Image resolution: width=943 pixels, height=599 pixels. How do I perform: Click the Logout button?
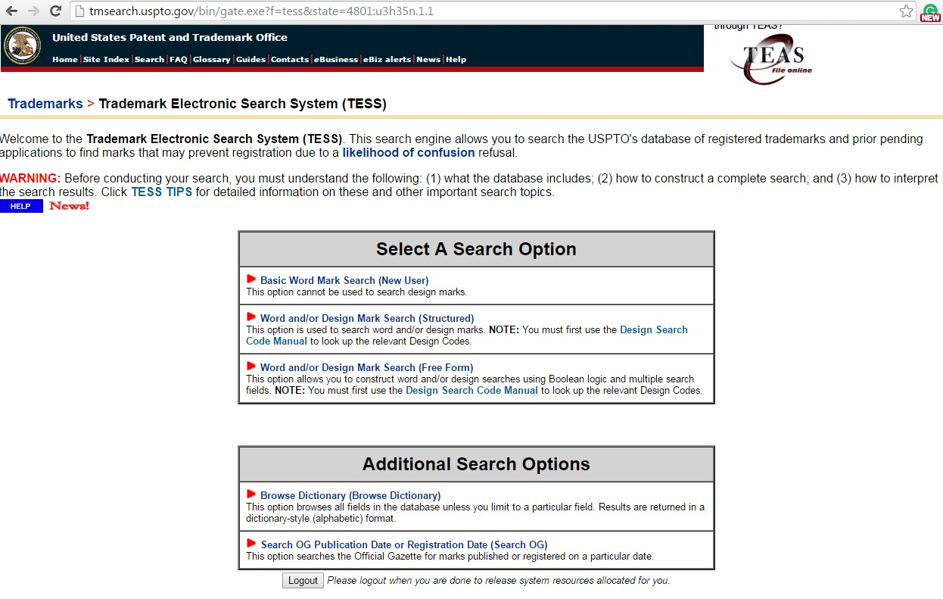303,580
